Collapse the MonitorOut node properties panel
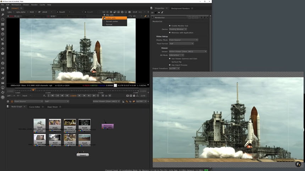Viewport: 305px width, 171px height. [x=152, y=17]
